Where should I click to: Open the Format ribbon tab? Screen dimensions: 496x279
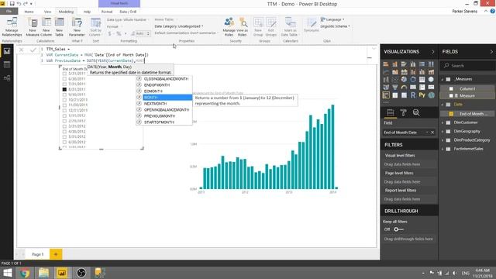click(107, 12)
